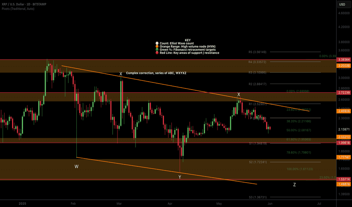Click the W wave label

77,166
